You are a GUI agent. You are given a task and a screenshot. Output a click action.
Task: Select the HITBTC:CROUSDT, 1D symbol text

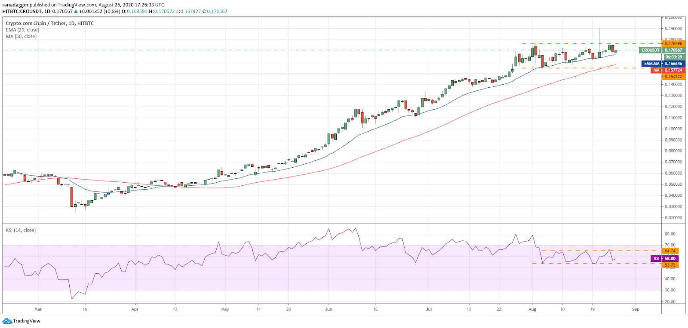26,12
